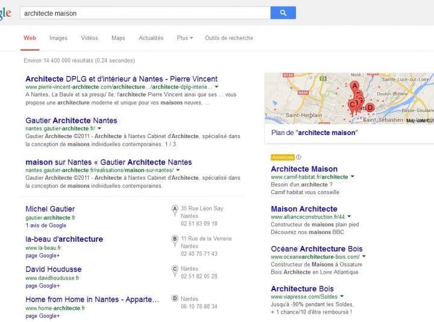Click the search field containing architecte maison
The width and height of the screenshot is (434, 322).
(145, 13)
